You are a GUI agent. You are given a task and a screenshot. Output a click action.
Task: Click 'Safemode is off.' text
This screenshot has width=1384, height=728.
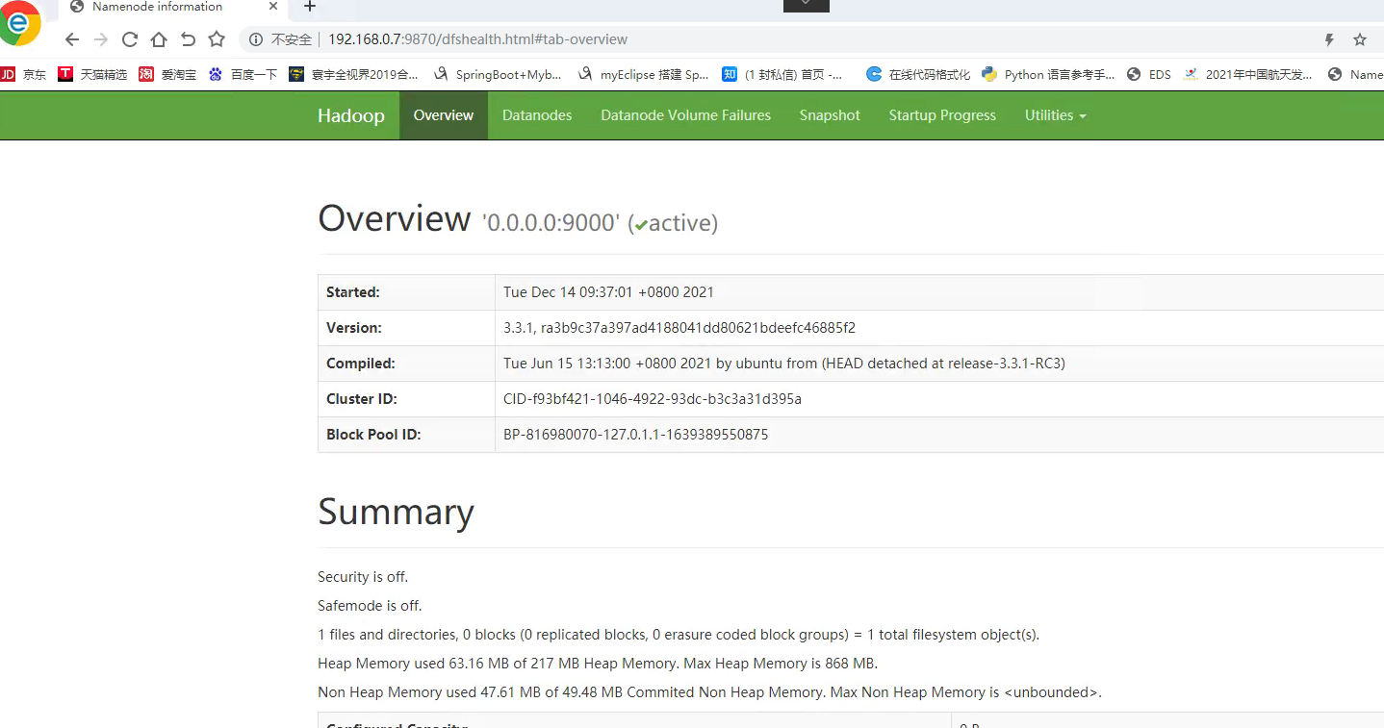(370, 606)
